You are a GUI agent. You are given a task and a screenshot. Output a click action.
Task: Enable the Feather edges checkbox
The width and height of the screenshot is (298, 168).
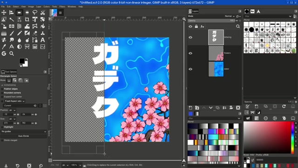pyautogui.click(x=2, y=89)
